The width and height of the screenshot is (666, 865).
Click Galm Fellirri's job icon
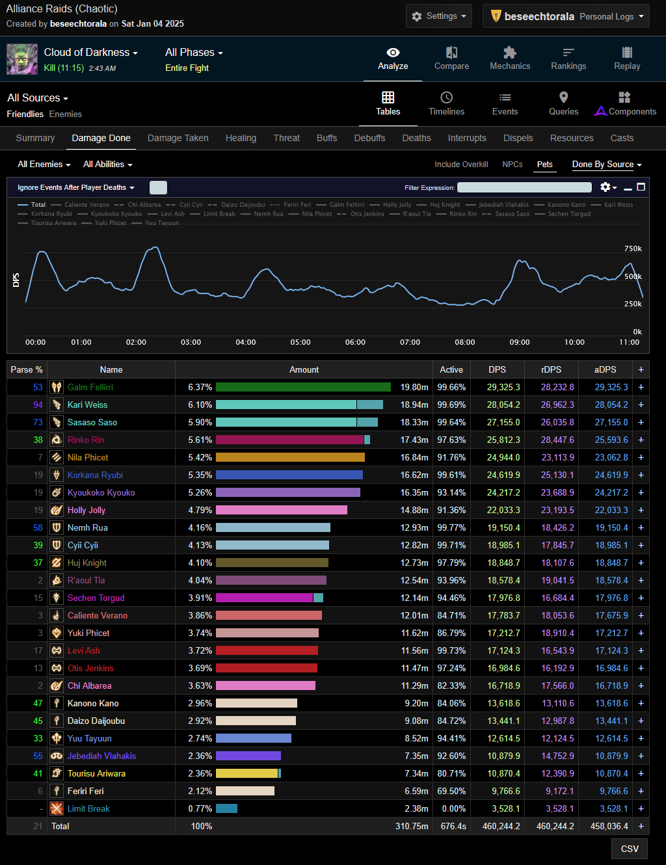tap(57, 387)
